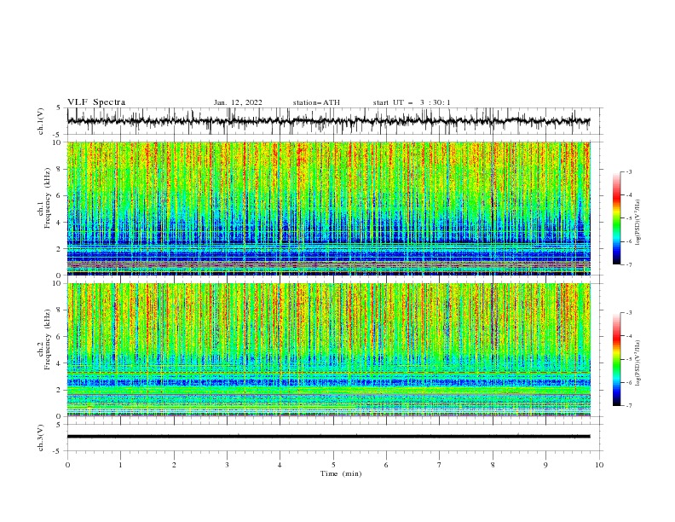This screenshot has height=522, width=675.
Task: Click the "-7" tick on ch.2 colorbar
Action: 629,406
